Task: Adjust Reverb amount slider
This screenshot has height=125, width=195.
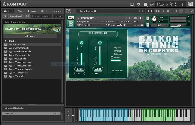Action: click(x=117, y=60)
